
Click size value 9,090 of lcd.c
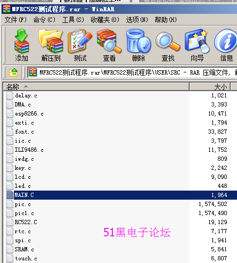pos(219,177)
